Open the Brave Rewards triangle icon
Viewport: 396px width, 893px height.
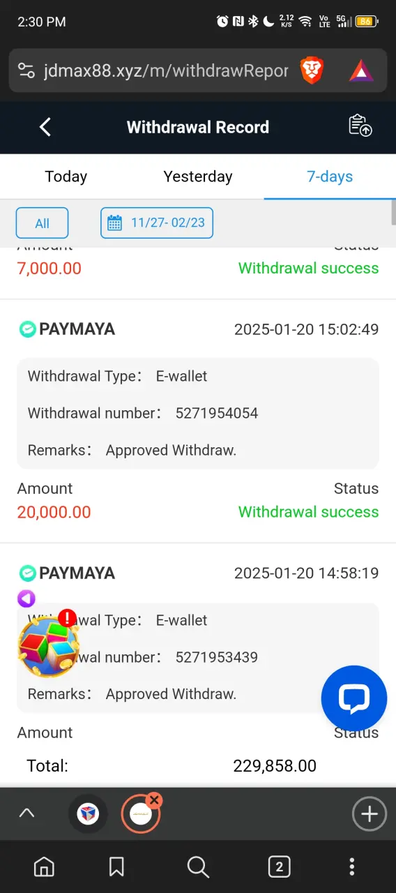pos(361,70)
